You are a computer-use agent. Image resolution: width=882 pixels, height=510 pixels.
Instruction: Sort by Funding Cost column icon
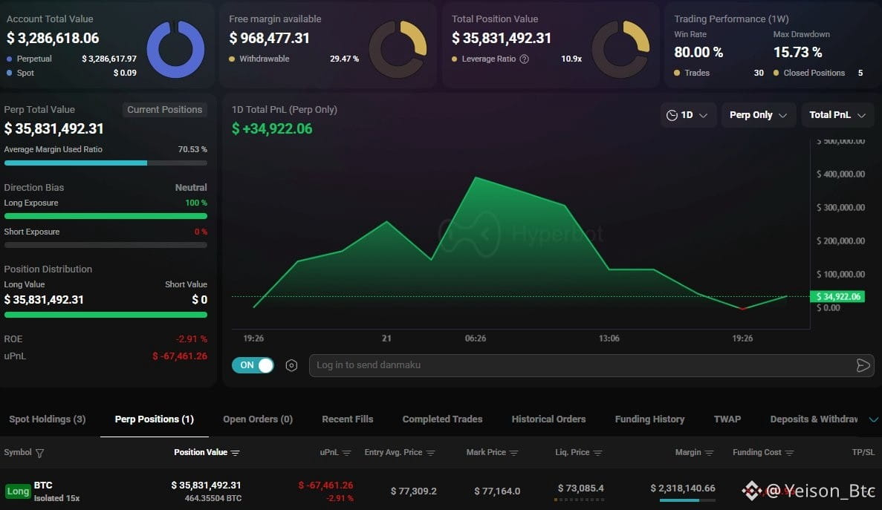click(789, 453)
